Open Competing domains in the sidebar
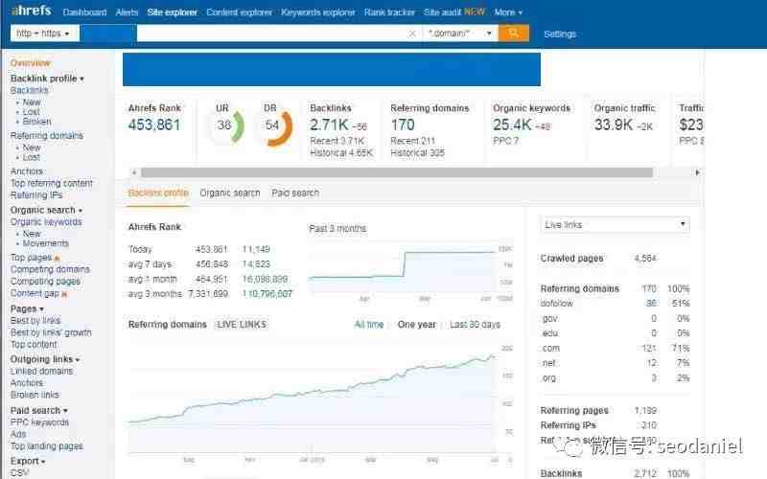Screen dimensions: 767x479 50,269
